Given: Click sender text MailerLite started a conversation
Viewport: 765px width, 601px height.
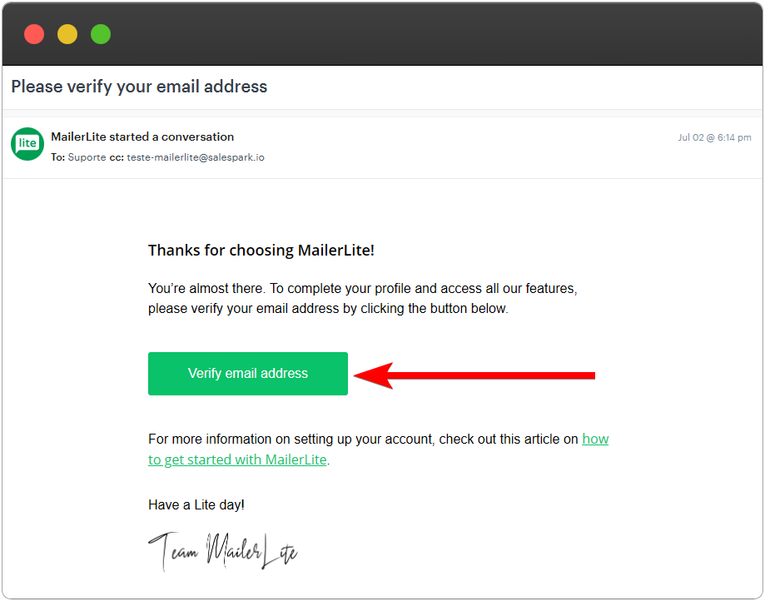Looking at the screenshot, I should (142, 137).
